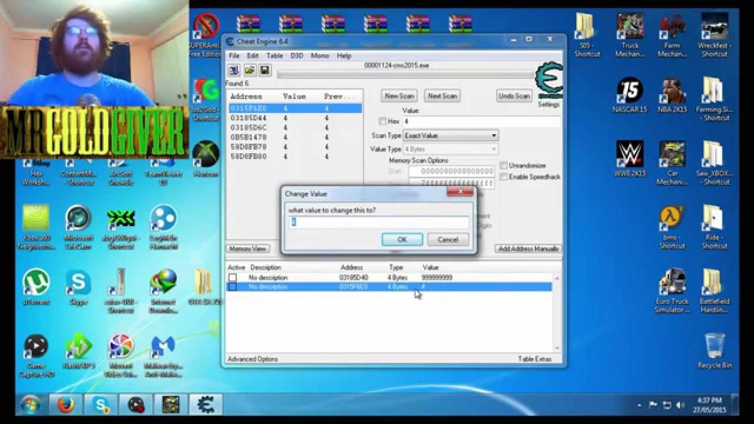Open the D3D menu
This screenshot has width=754, height=424.
(x=297, y=56)
